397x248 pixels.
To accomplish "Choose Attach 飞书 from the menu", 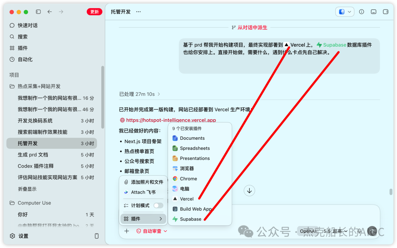I will point(143,192).
